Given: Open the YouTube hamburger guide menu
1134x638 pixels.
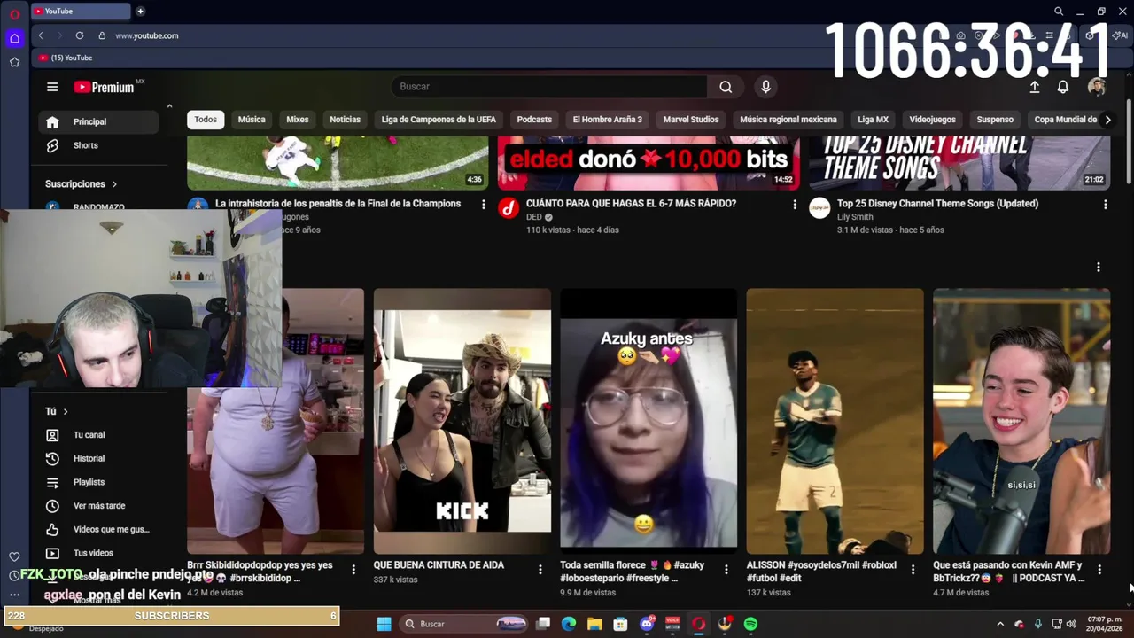Looking at the screenshot, I should click(x=52, y=87).
